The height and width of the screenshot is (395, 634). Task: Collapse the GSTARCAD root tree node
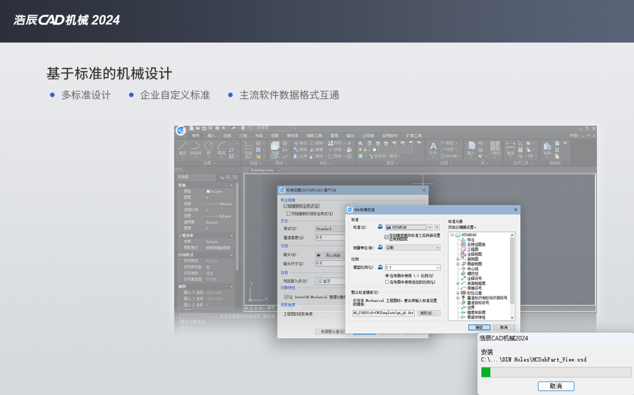tap(452, 235)
